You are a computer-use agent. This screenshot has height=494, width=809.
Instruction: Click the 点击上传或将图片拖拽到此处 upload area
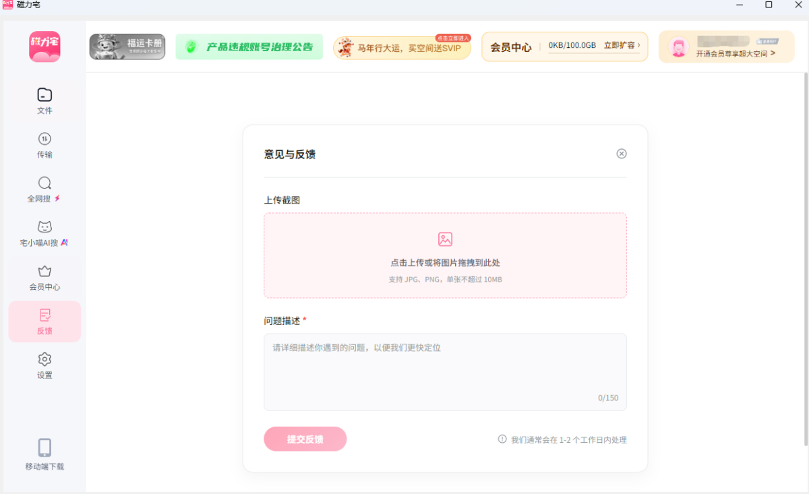tap(445, 255)
